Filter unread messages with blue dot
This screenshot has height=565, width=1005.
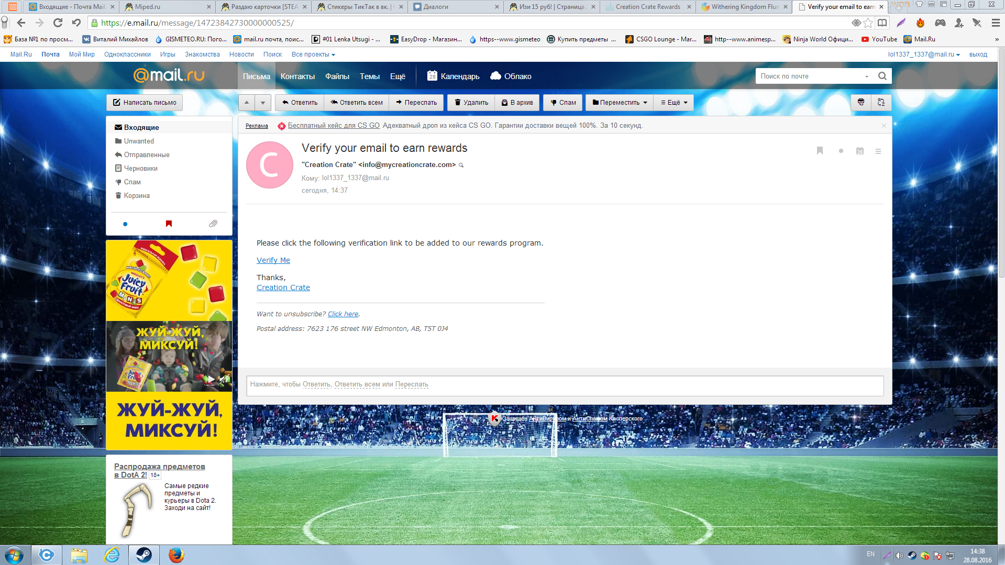[125, 224]
